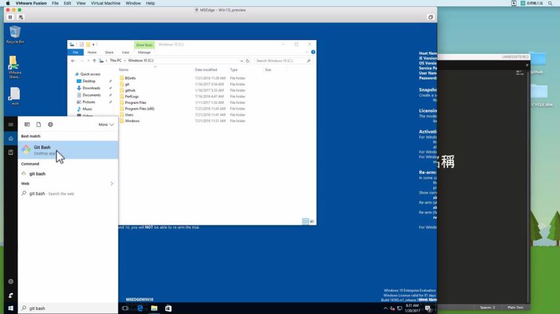Switch to the Manage ribbon tab

tap(144, 53)
